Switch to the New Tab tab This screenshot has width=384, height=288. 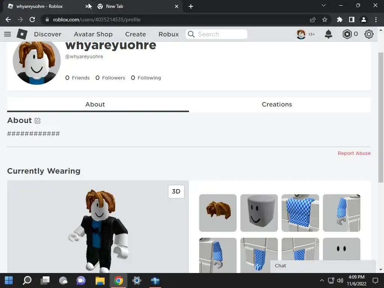coord(137,6)
